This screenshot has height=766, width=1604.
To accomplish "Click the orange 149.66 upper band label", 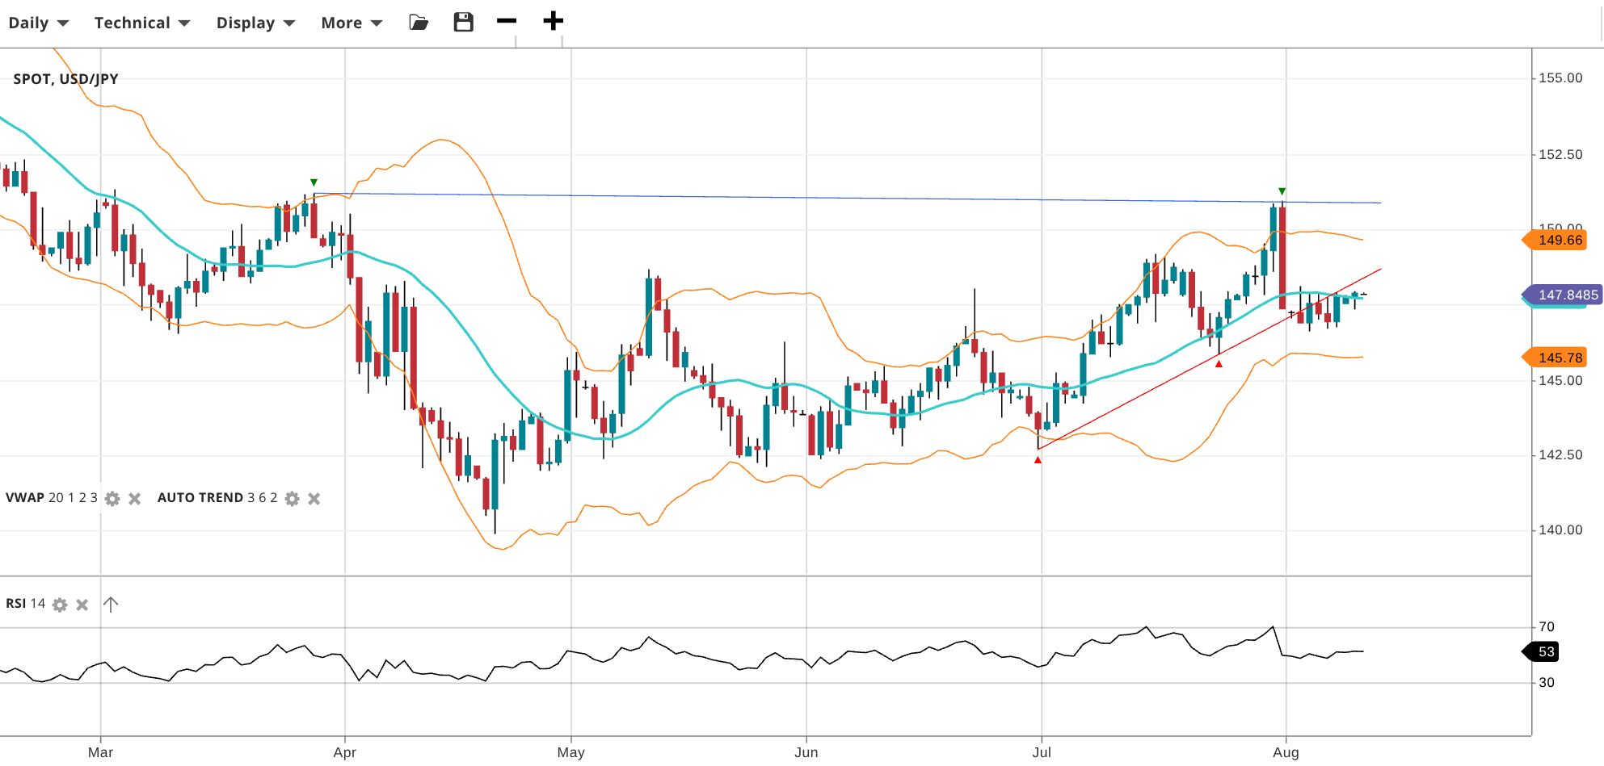I will pos(1559,240).
